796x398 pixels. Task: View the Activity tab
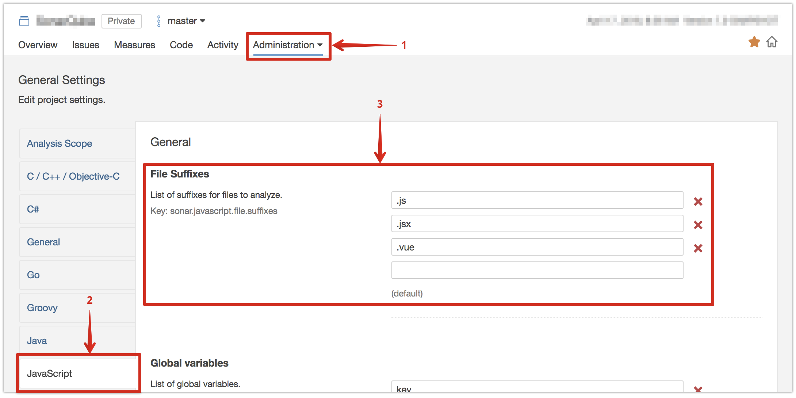point(223,45)
